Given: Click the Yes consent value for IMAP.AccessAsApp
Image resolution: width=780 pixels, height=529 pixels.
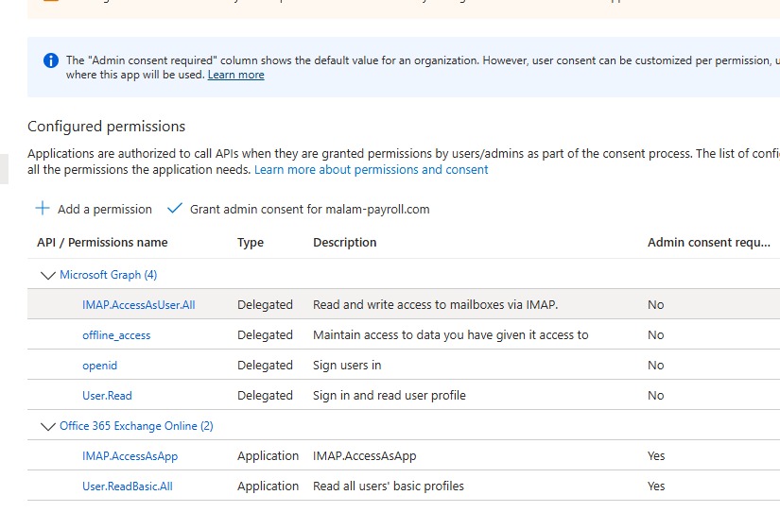Looking at the screenshot, I should click(x=656, y=456).
